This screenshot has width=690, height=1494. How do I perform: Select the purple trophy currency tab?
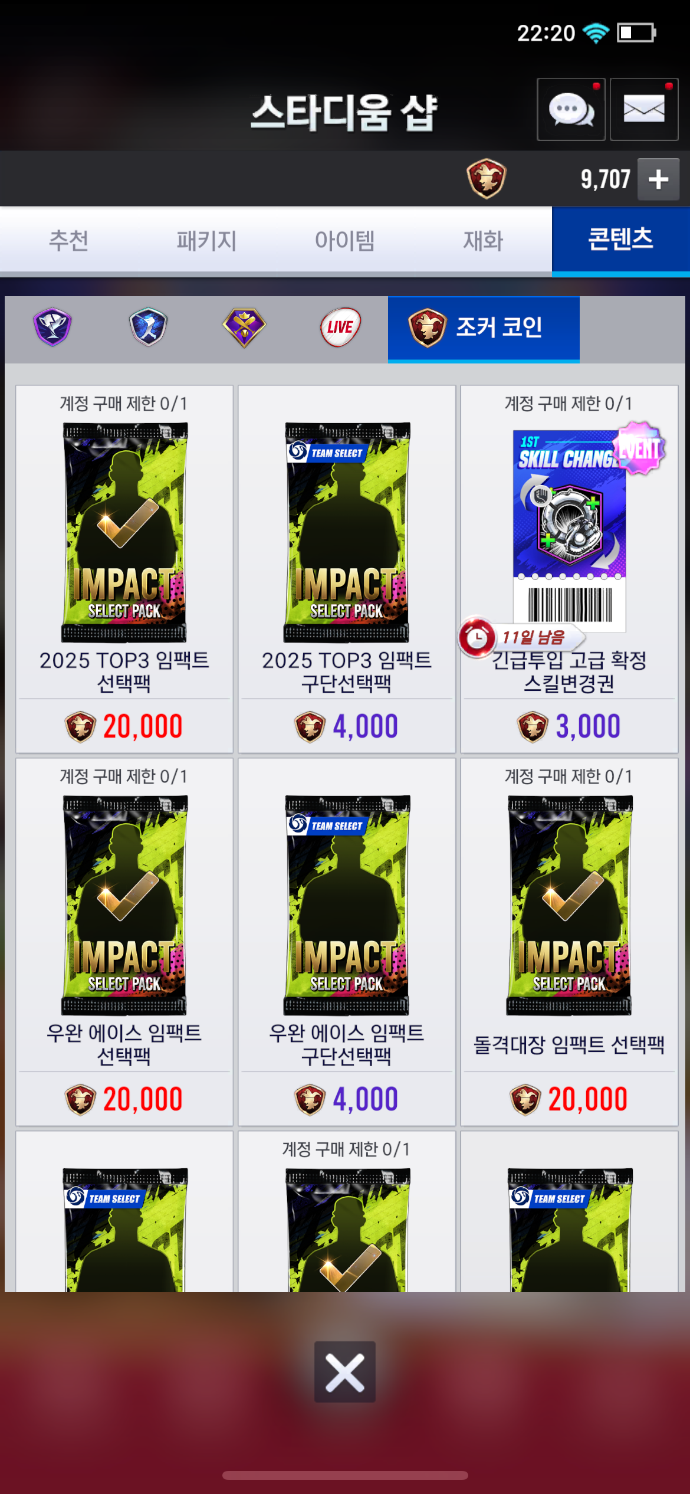[x=52, y=327]
